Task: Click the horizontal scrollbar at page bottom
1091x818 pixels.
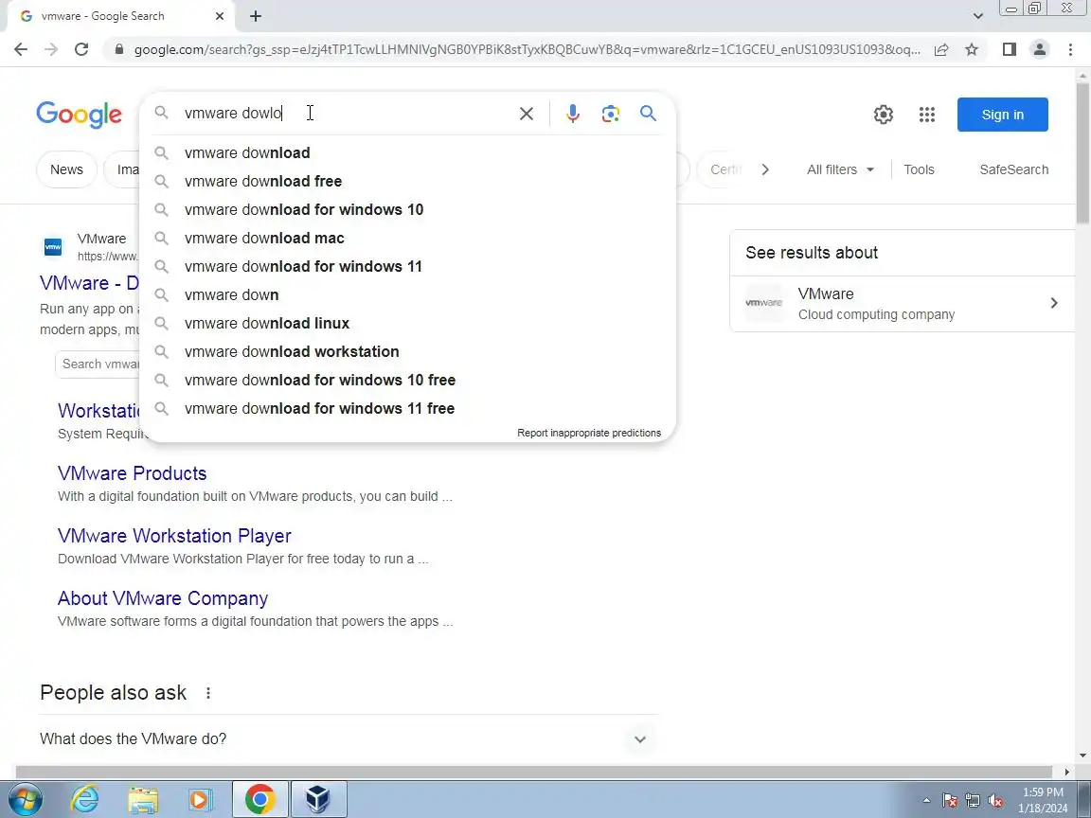Action: (534, 772)
